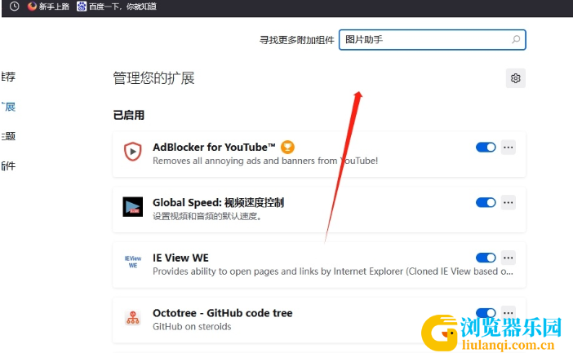
Task: Open the 百度一下，你就知道 bookmark
Action: (x=117, y=7)
